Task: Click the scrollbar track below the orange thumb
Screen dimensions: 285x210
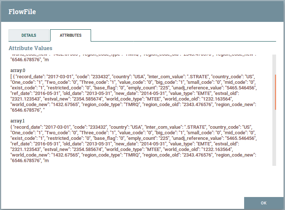Action: pos(274,138)
